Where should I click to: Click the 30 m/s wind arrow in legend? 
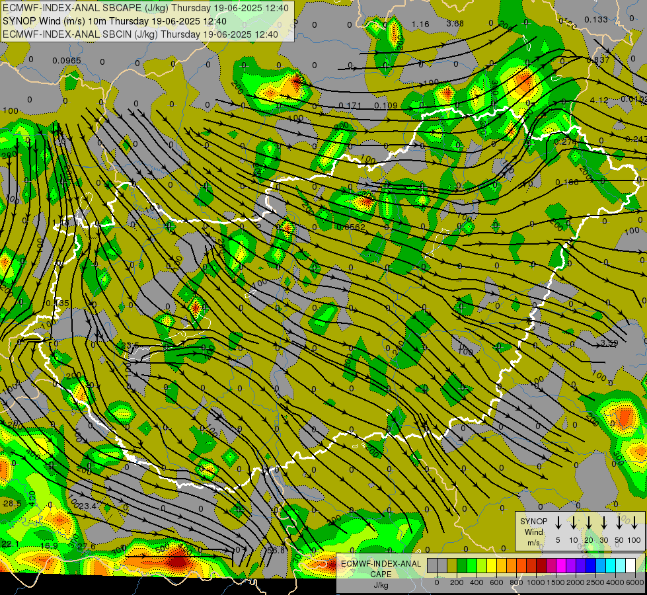[603, 522]
